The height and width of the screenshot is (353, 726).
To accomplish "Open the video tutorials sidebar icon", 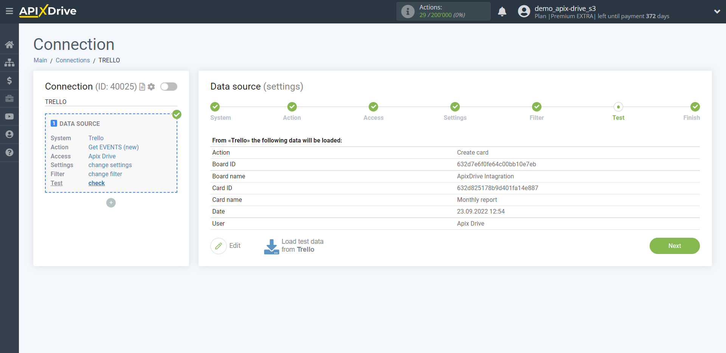I will [9, 116].
